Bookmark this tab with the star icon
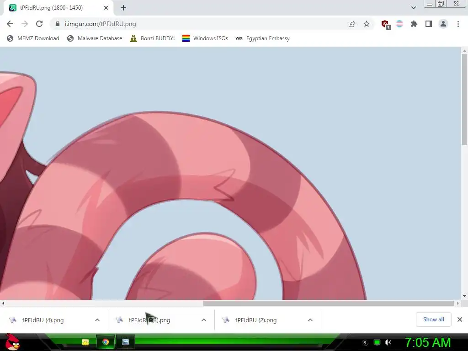The height and width of the screenshot is (351, 468). (367, 24)
